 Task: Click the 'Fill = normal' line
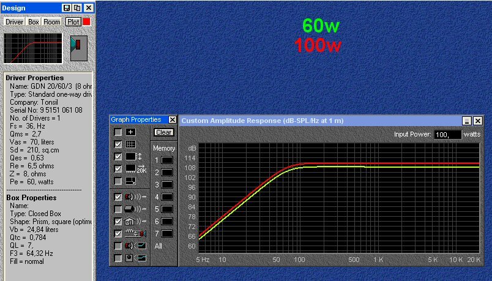pyautogui.click(x=27, y=261)
